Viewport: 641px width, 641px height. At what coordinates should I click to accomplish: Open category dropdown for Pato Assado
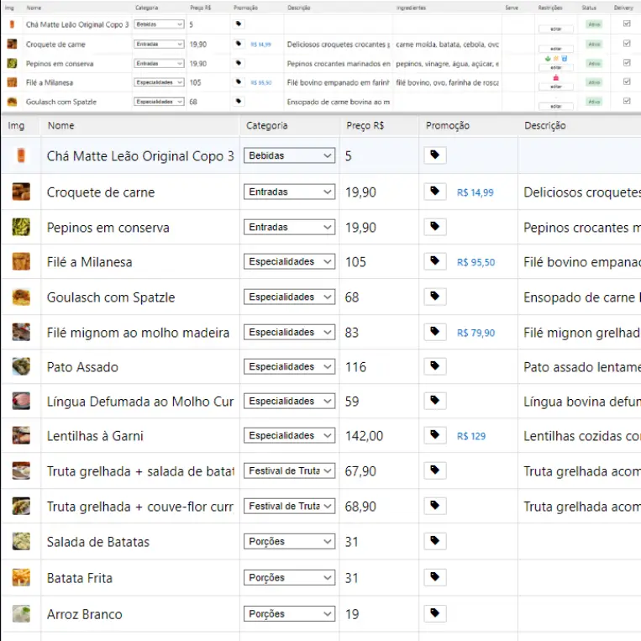(289, 367)
